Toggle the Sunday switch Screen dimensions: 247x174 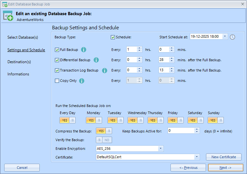215,120
